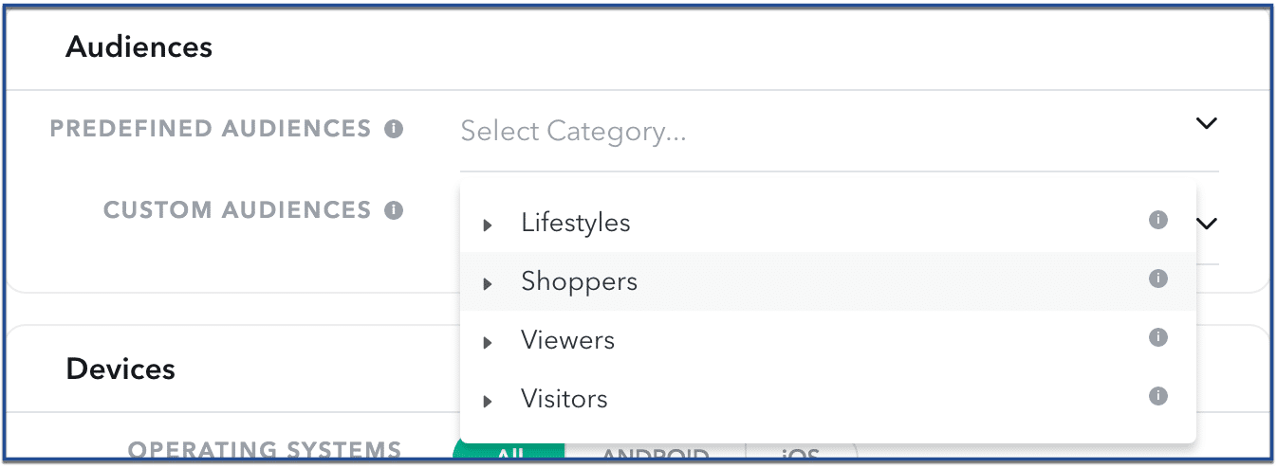
Task: Open the Custom Audiences dropdown chevron
Action: point(1206,224)
